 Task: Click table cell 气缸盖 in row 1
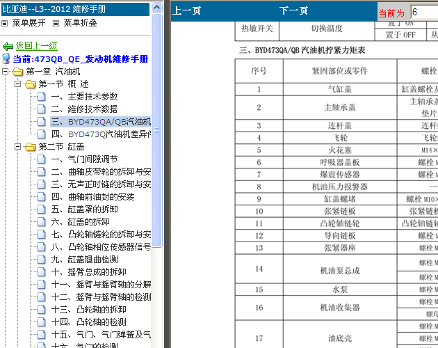click(340, 89)
